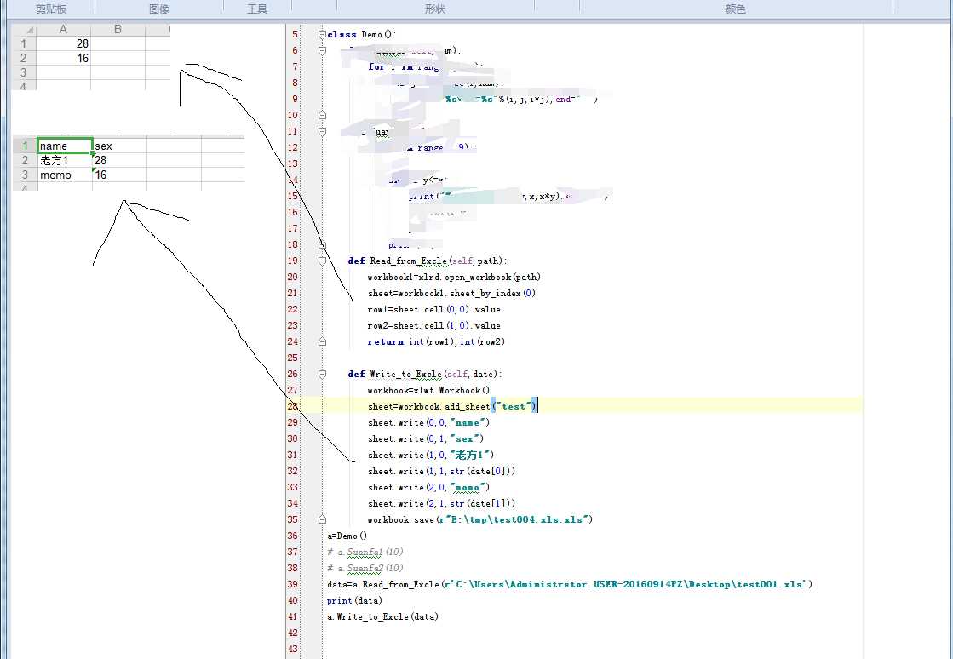The image size is (953, 659).
Task: Click the fold end marker at the return line
Action: 322,342
